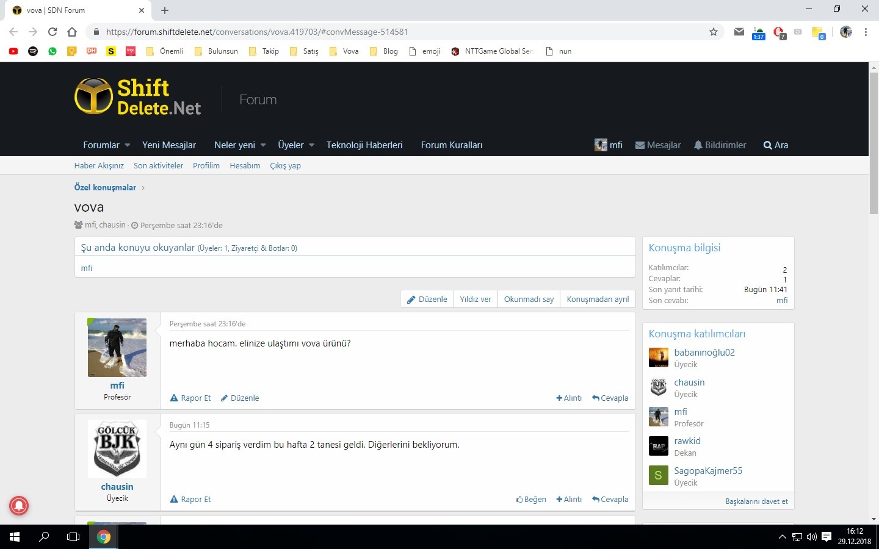Show hidden tray icons chevron
Screen dimensions: 879x549
pos(782,537)
